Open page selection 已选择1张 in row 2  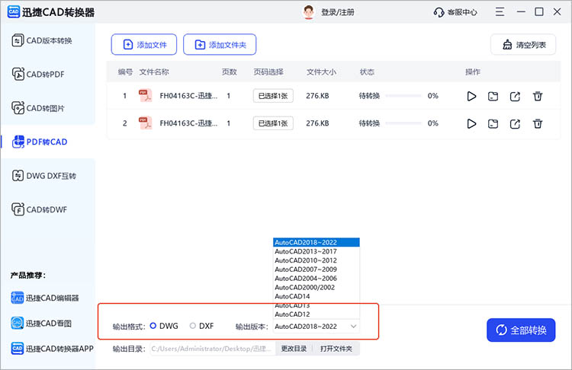pos(273,123)
